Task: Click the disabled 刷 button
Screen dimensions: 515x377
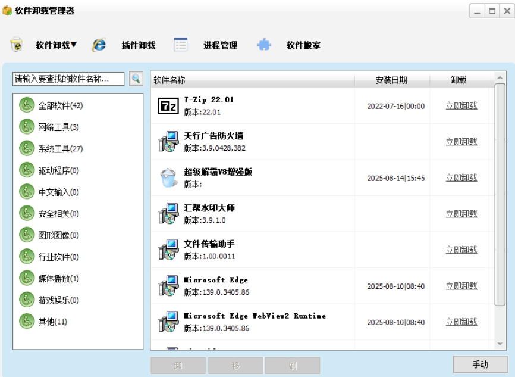Action: click(293, 366)
